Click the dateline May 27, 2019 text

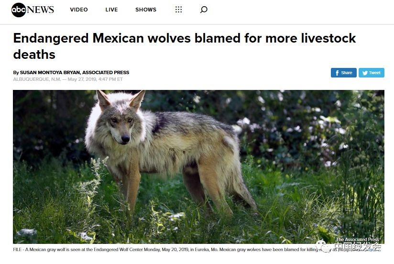[x=82, y=79]
